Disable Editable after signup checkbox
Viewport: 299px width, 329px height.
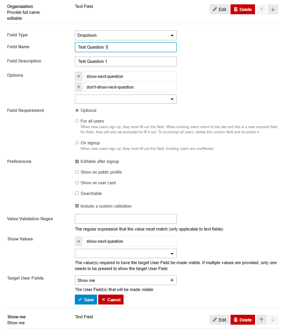click(77, 161)
